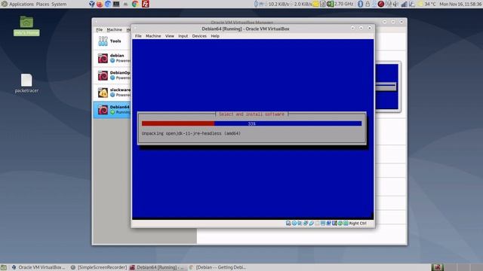Click the 'Unpacking openjdk-11-jre-headless' status text
Viewport: 483px width, 271px height.
coord(191,133)
